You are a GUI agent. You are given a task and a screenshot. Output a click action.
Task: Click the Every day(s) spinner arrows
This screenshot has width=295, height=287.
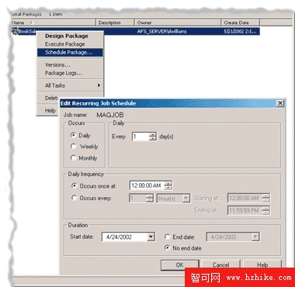click(x=153, y=137)
